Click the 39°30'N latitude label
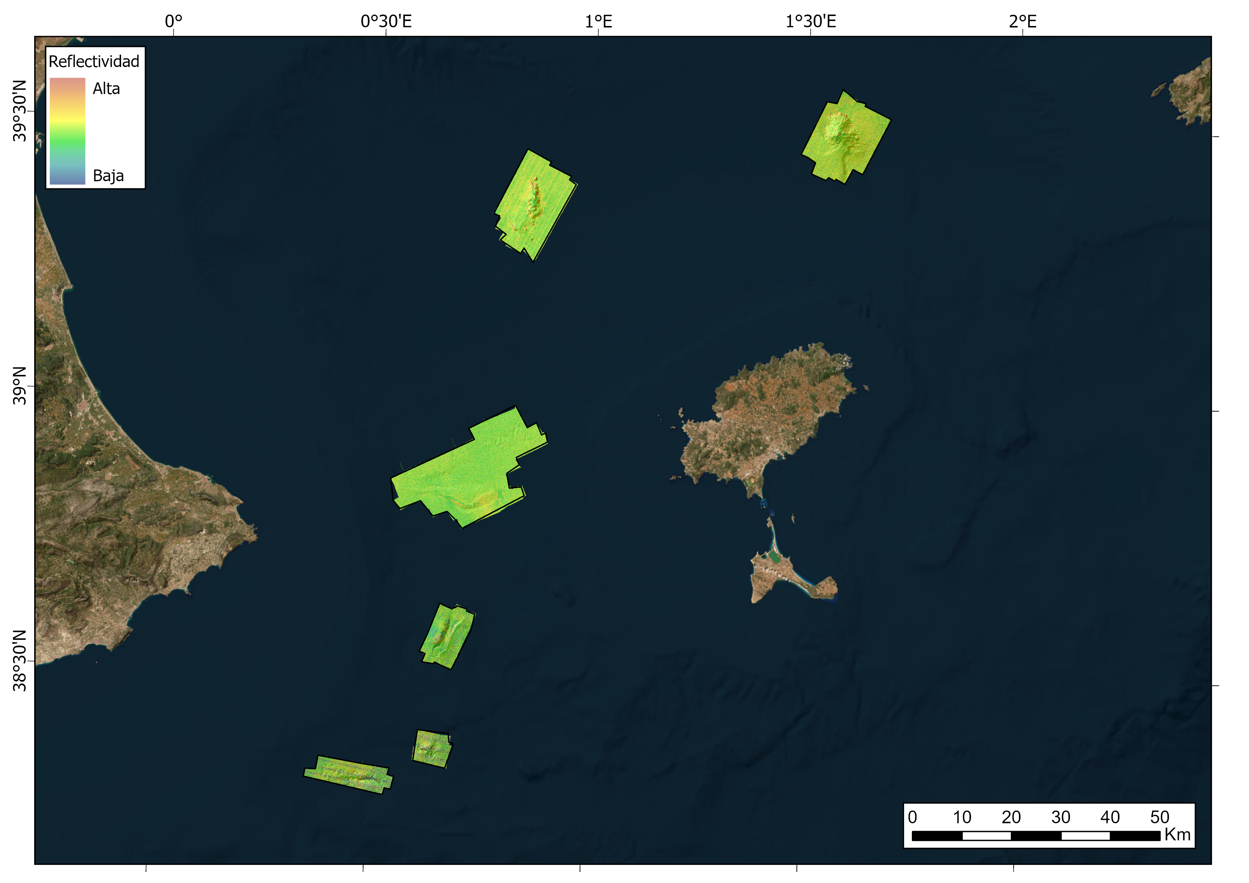Viewport: 1249px width, 883px height. pyautogui.click(x=20, y=110)
